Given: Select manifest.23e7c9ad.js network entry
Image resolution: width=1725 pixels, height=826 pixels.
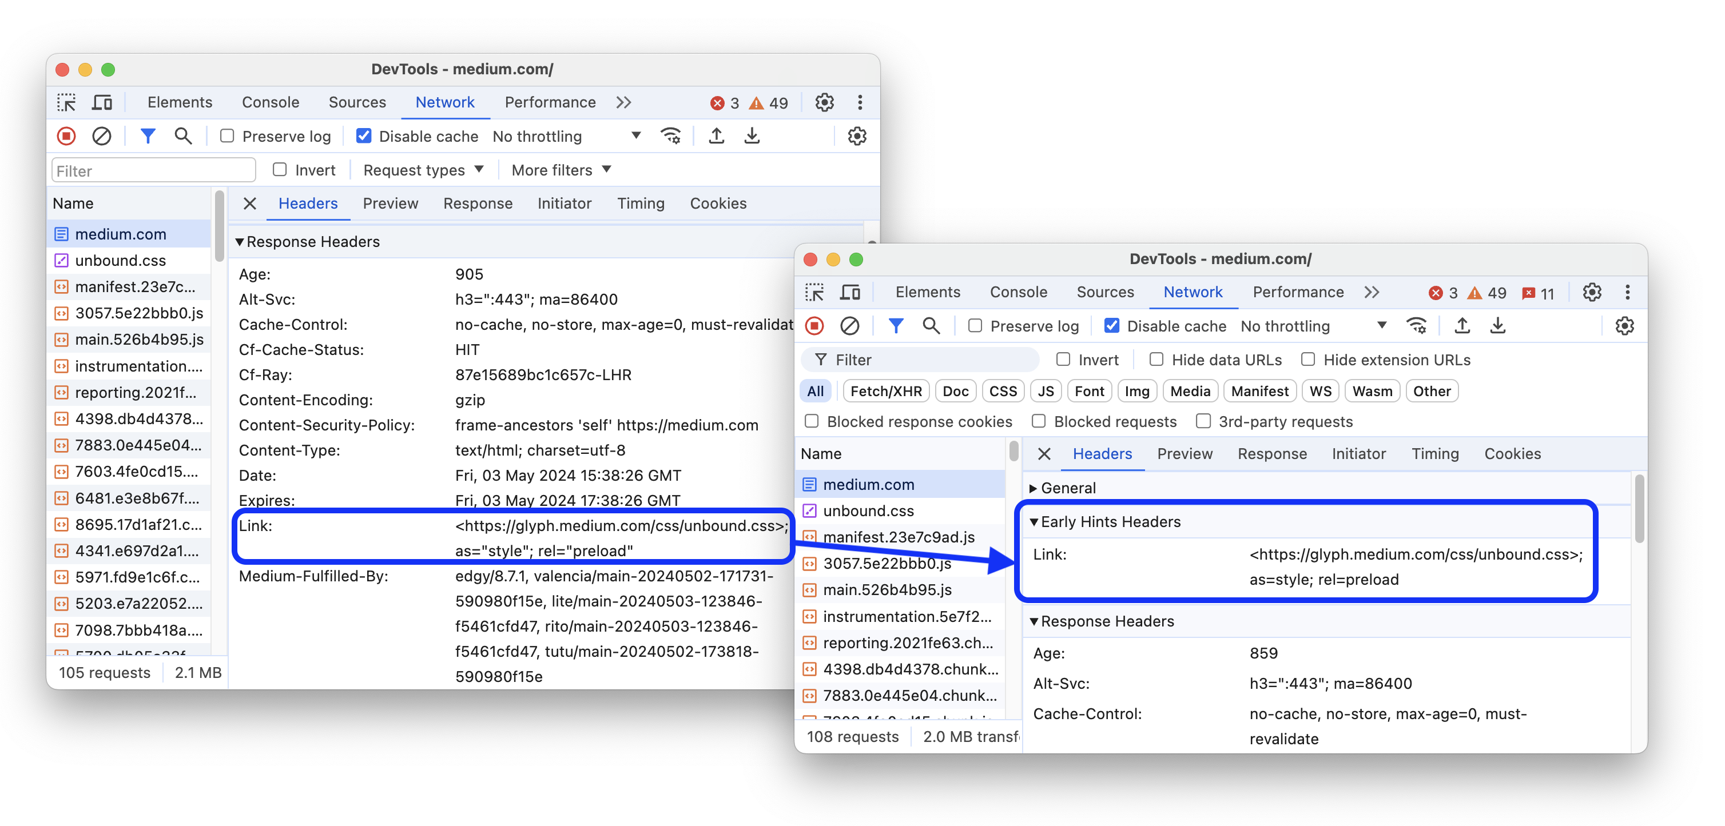Looking at the screenshot, I should tap(901, 537).
